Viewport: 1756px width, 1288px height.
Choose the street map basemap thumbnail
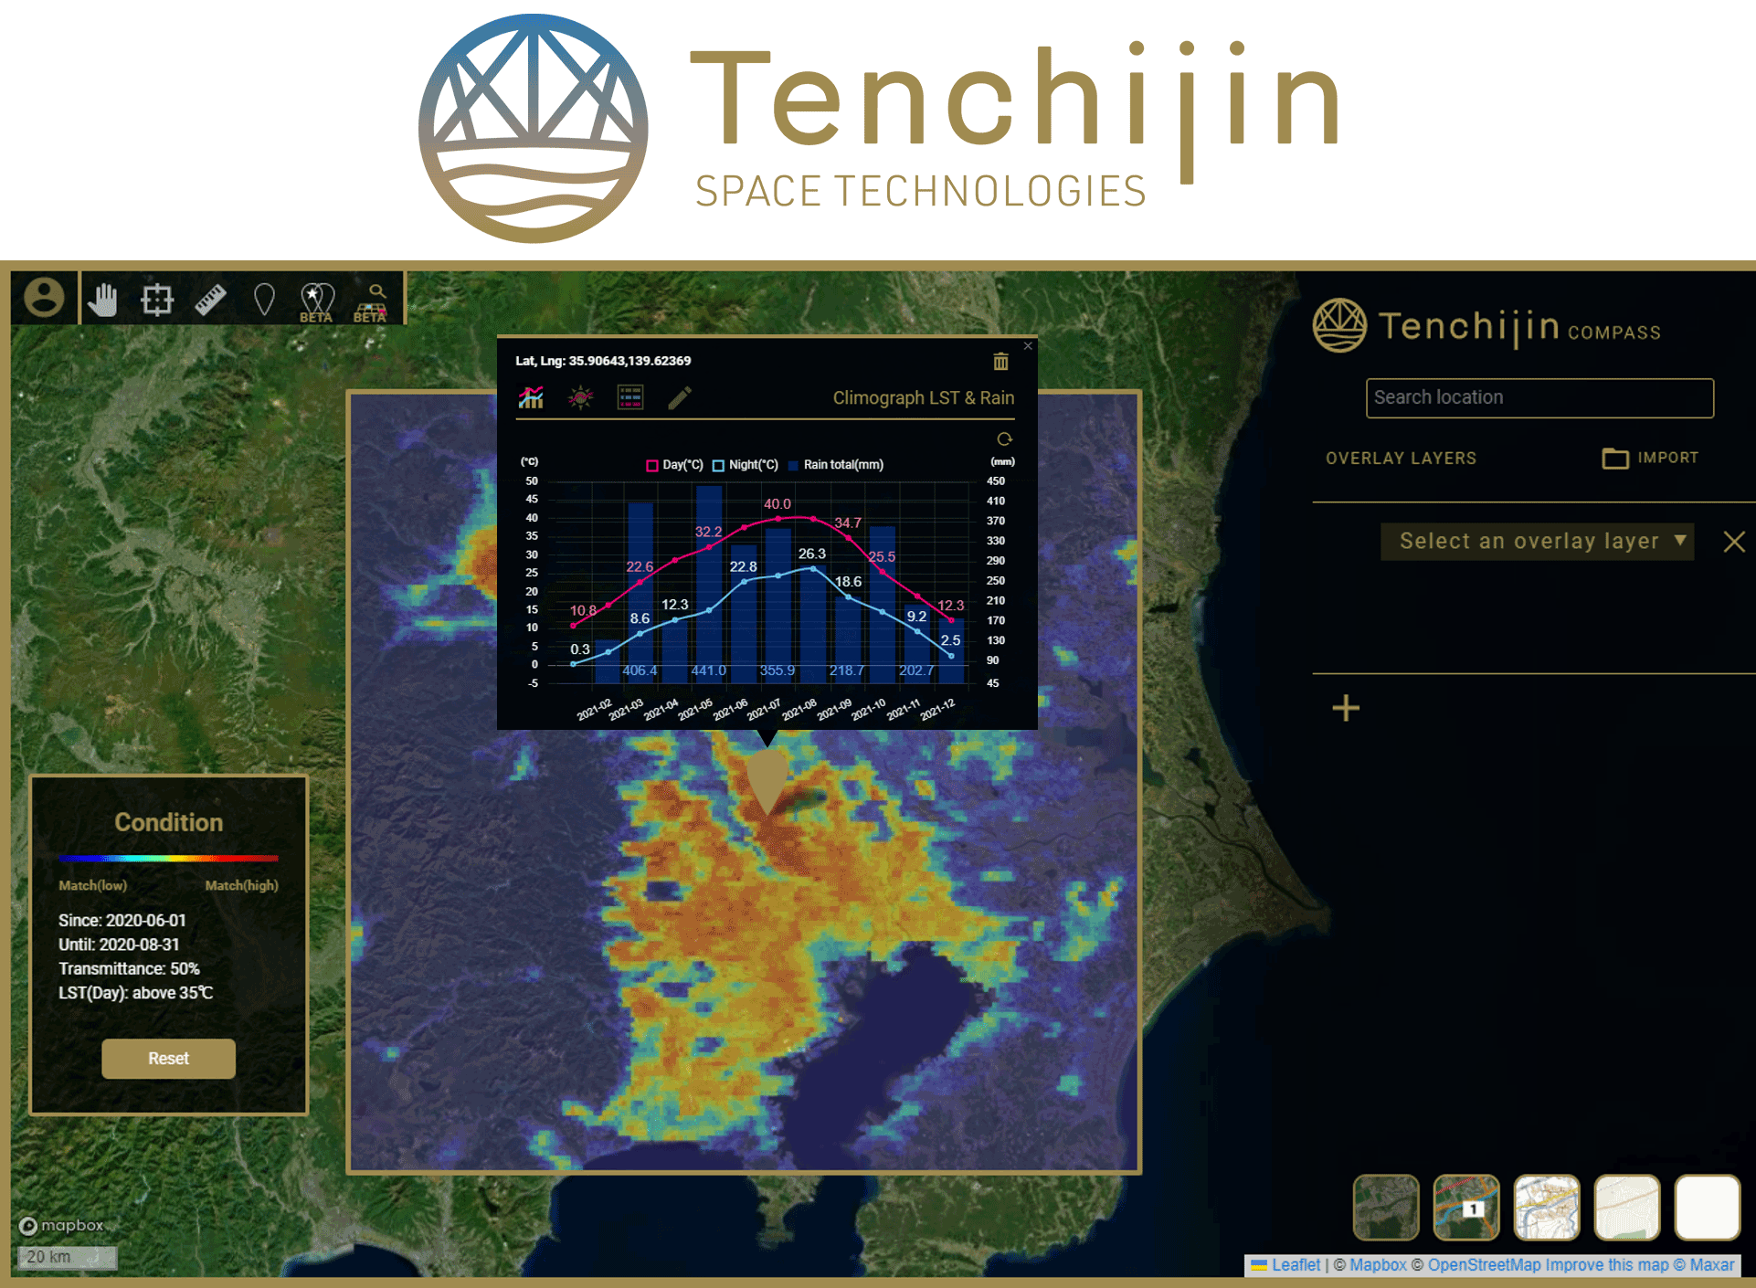[x=1547, y=1207]
